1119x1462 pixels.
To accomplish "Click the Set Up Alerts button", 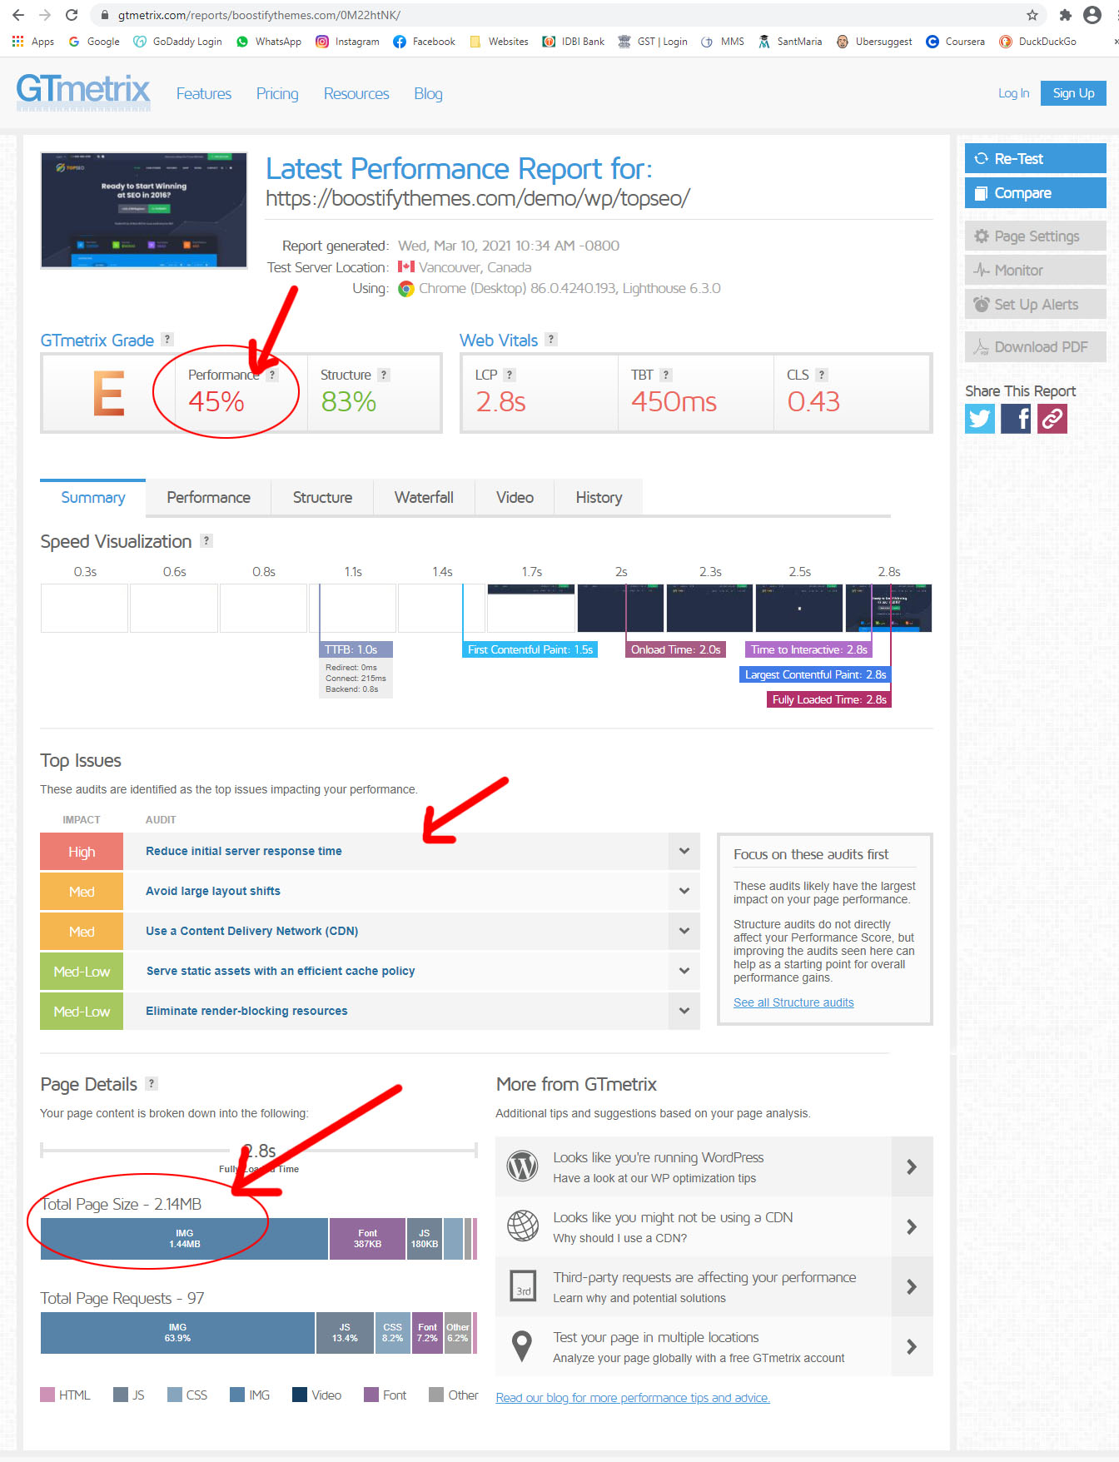I will tap(1035, 304).
